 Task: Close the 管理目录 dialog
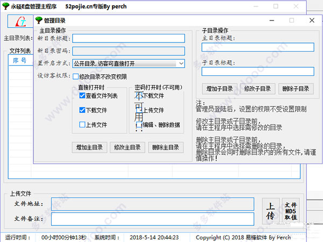312,20
